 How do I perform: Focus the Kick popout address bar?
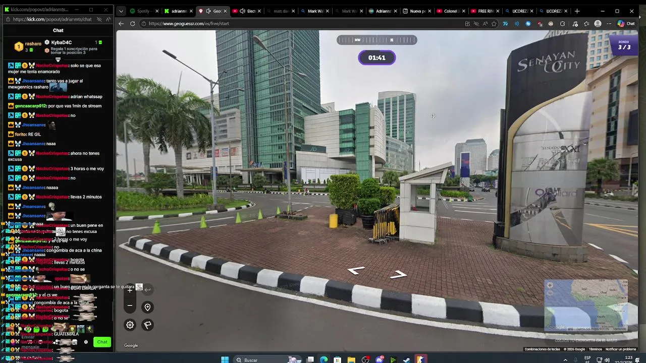(53, 19)
